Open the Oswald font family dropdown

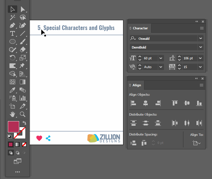click(x=201, y=38)
